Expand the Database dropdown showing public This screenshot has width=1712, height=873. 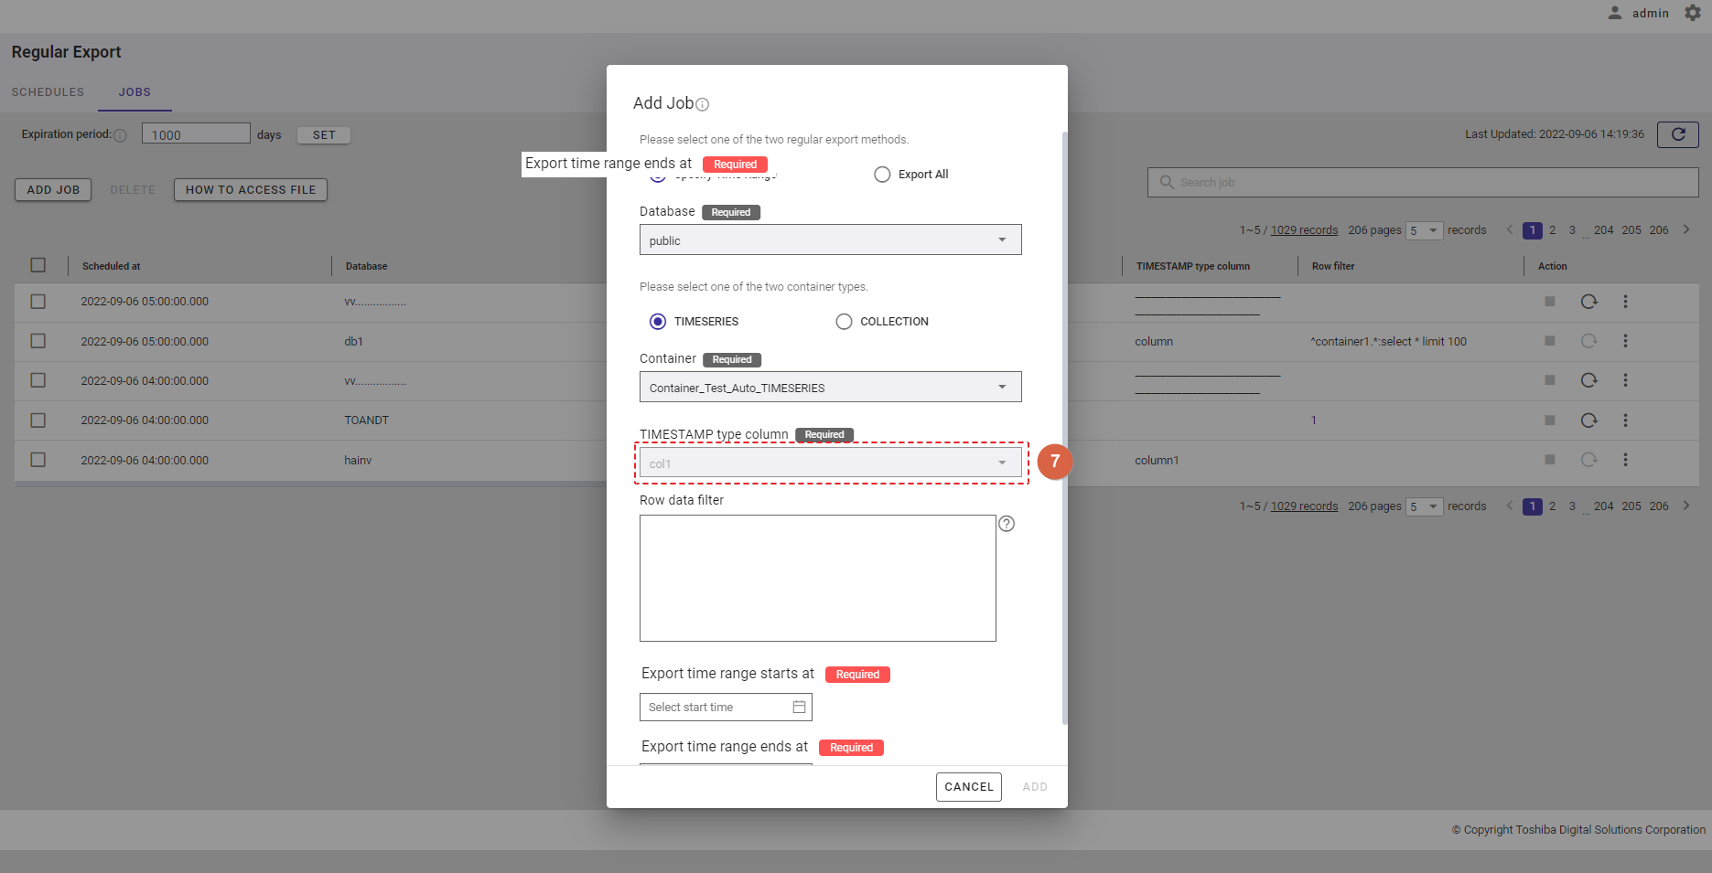(830, 240)
